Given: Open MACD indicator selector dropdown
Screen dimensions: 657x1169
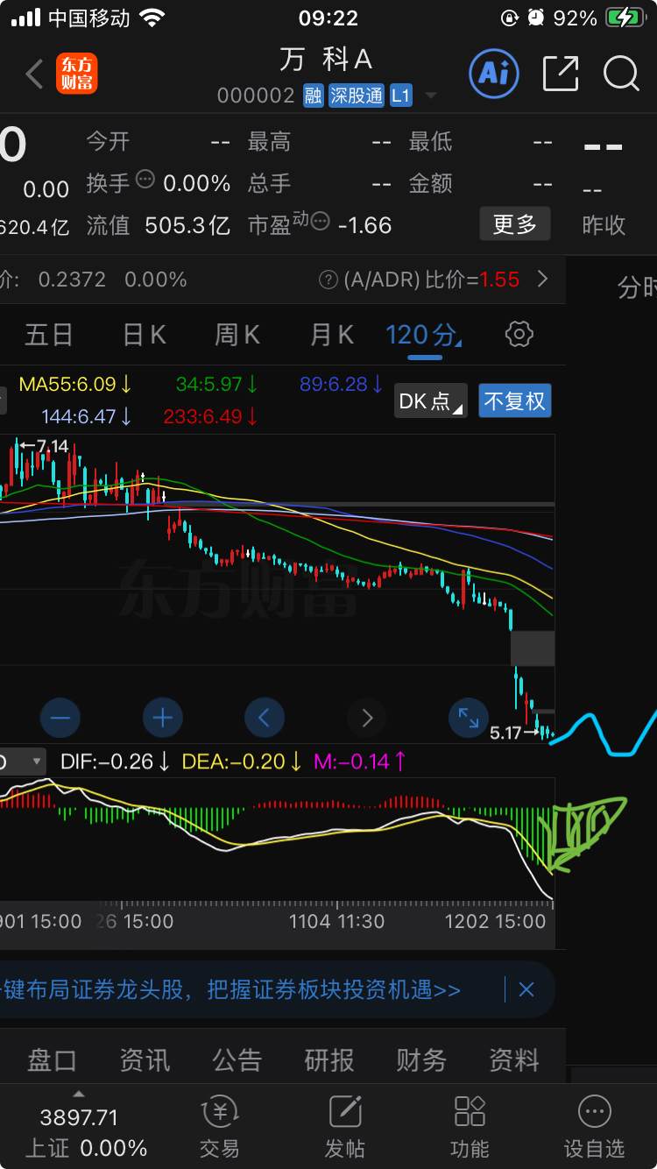Looking at the screenshot, I should coord(24,762).
